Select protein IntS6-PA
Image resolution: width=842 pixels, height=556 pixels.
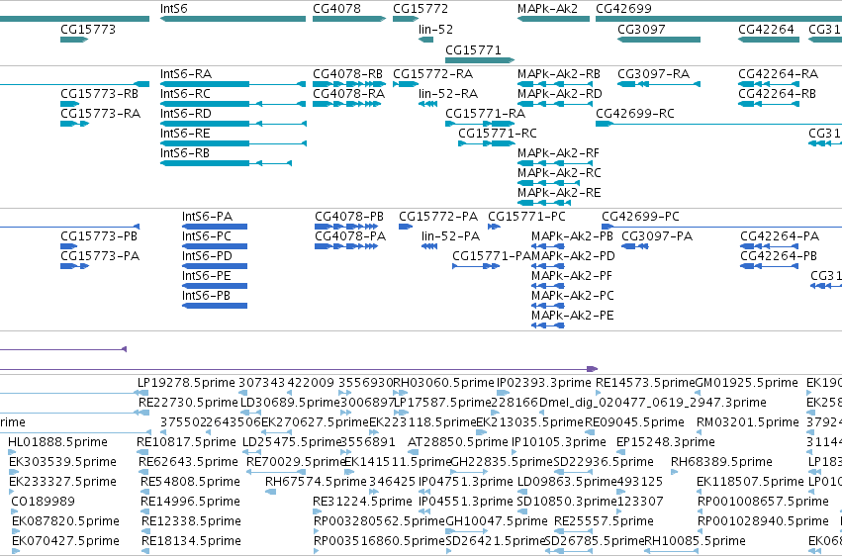(215, 227)
